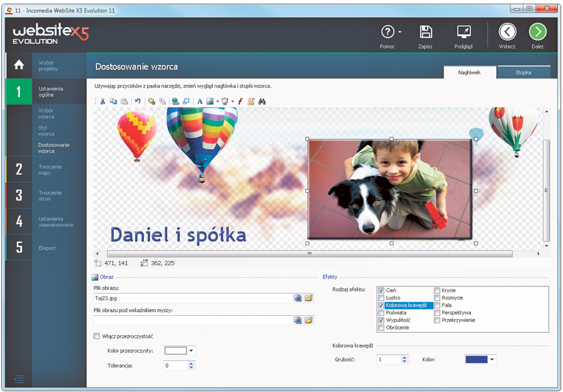Expand the Kolor przezroczysty dropdown

191,351
